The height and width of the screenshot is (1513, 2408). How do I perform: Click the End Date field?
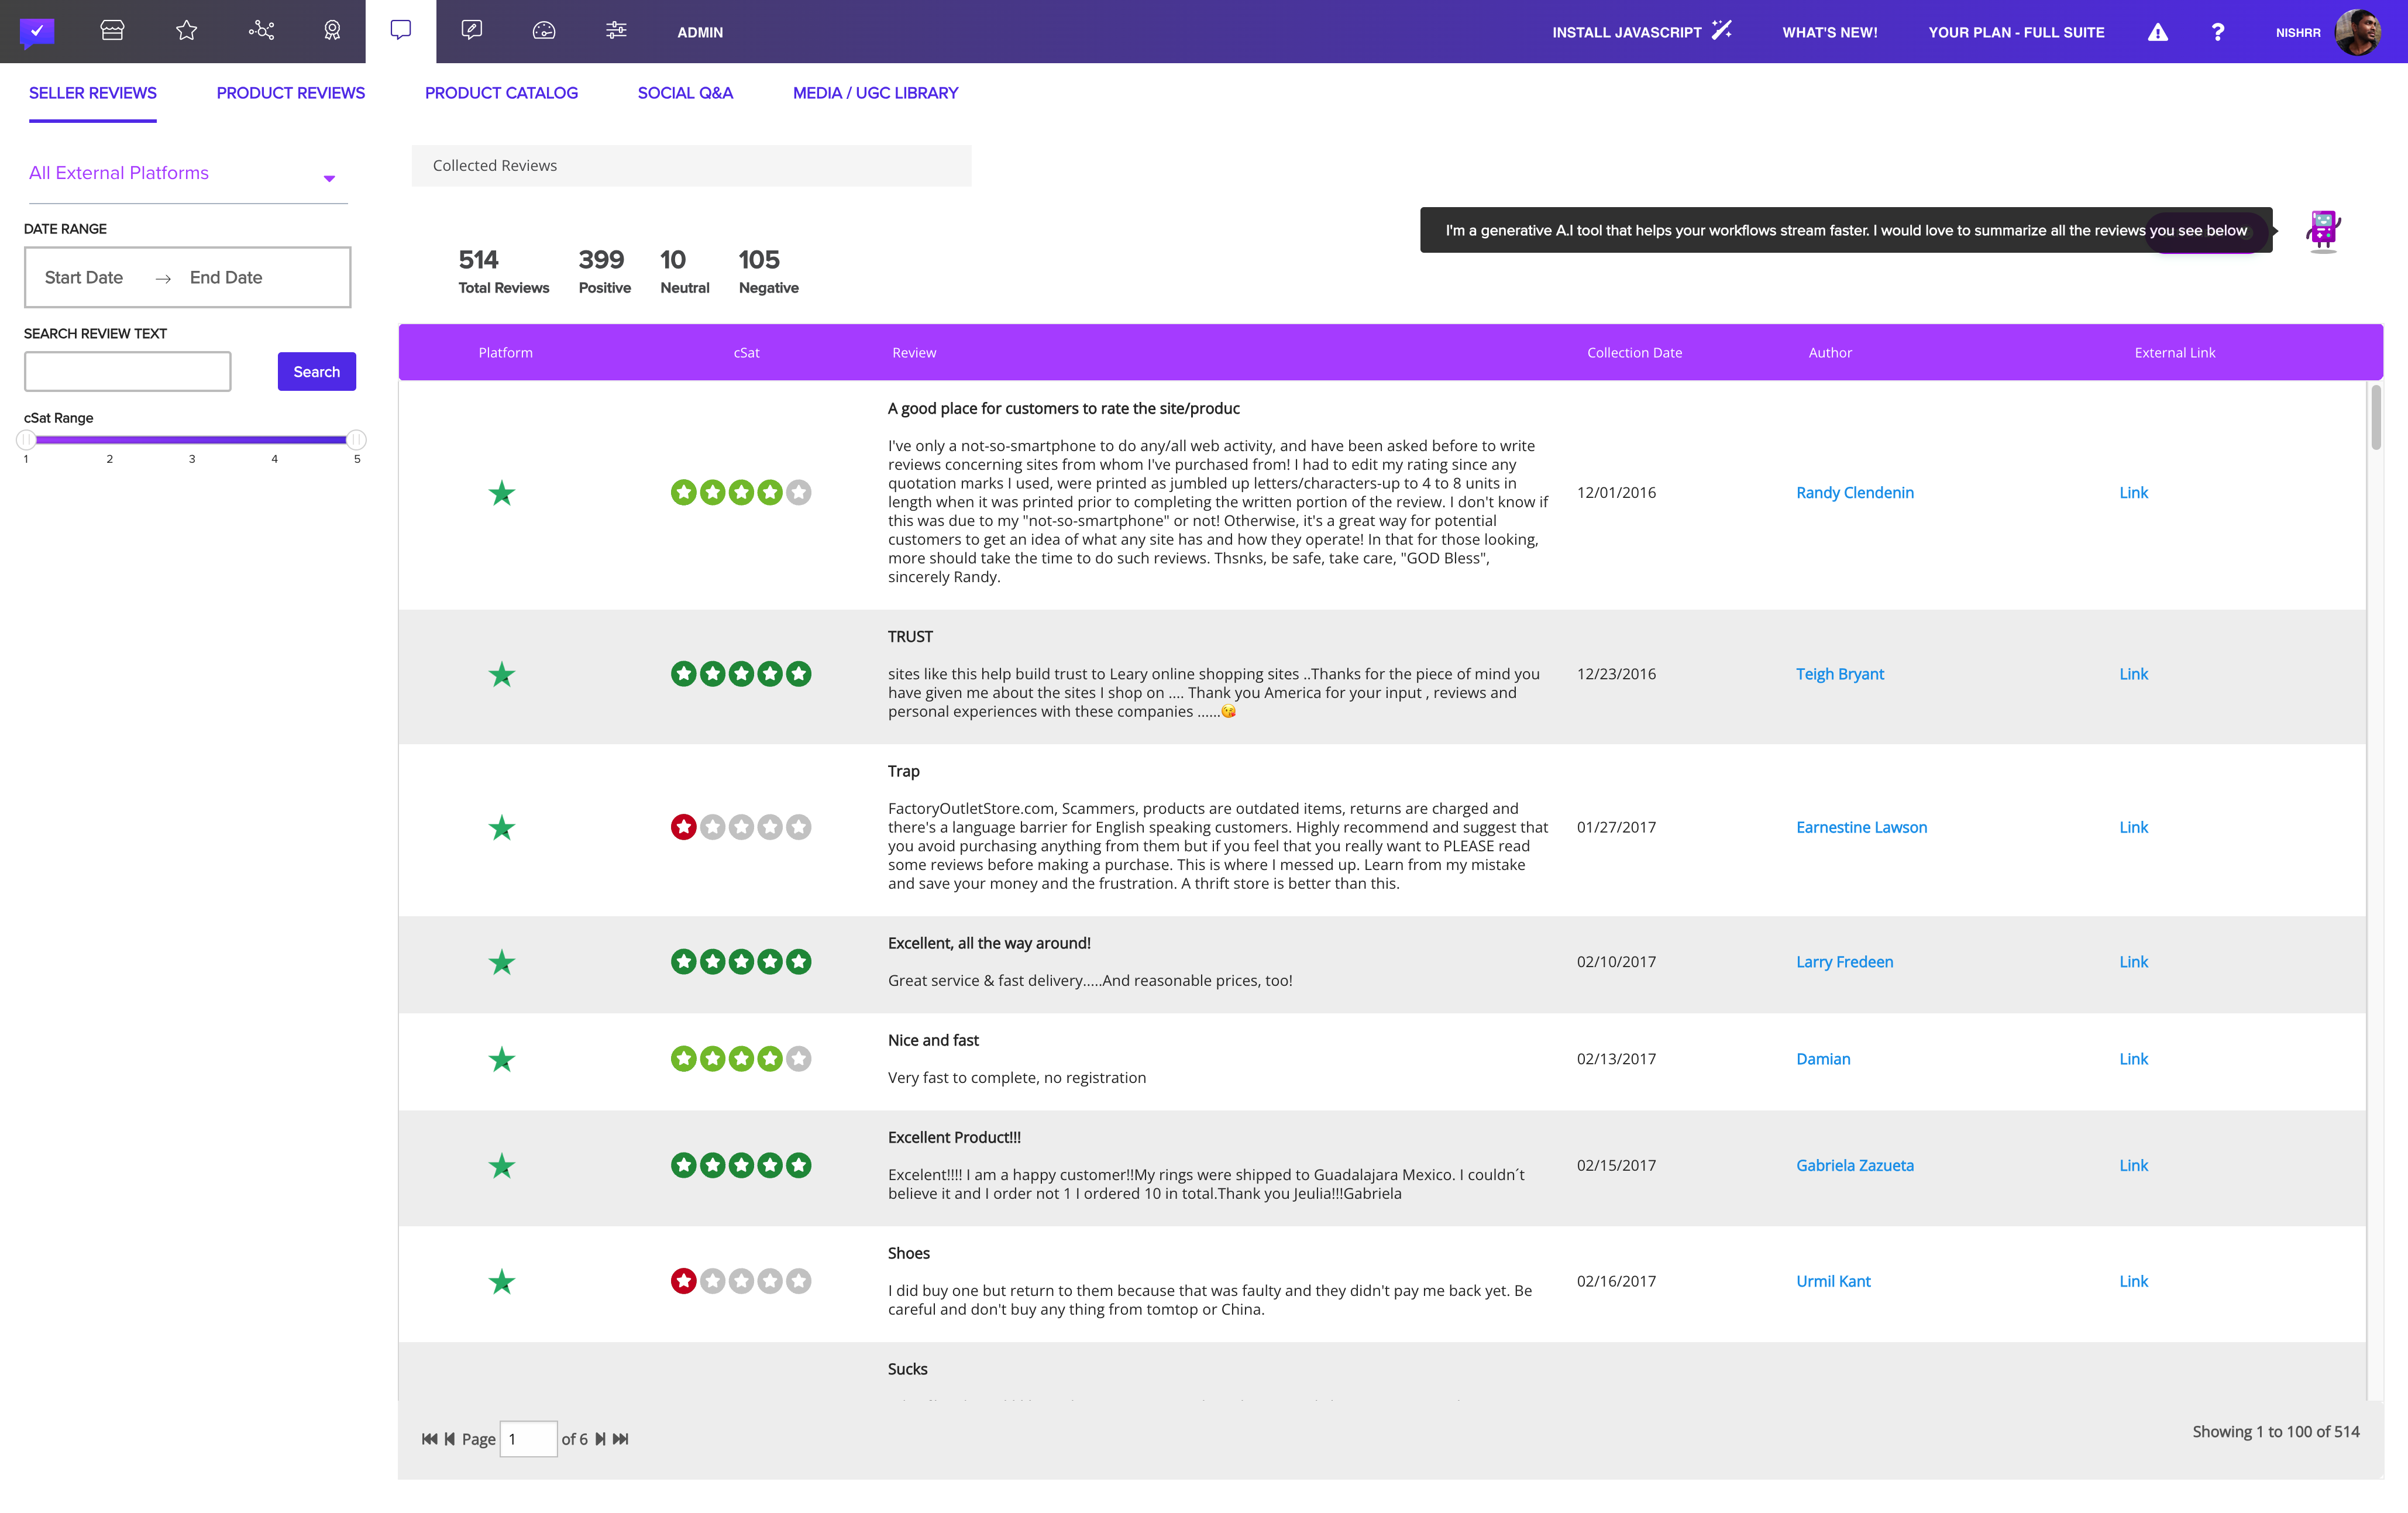tap(226, 277)
